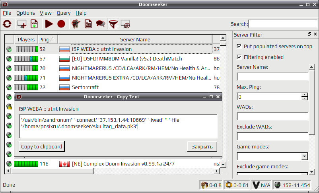Toggle the server filter funnel icon
The width and height of the screenshot is (319, 193).
click(x=113, y=24)
